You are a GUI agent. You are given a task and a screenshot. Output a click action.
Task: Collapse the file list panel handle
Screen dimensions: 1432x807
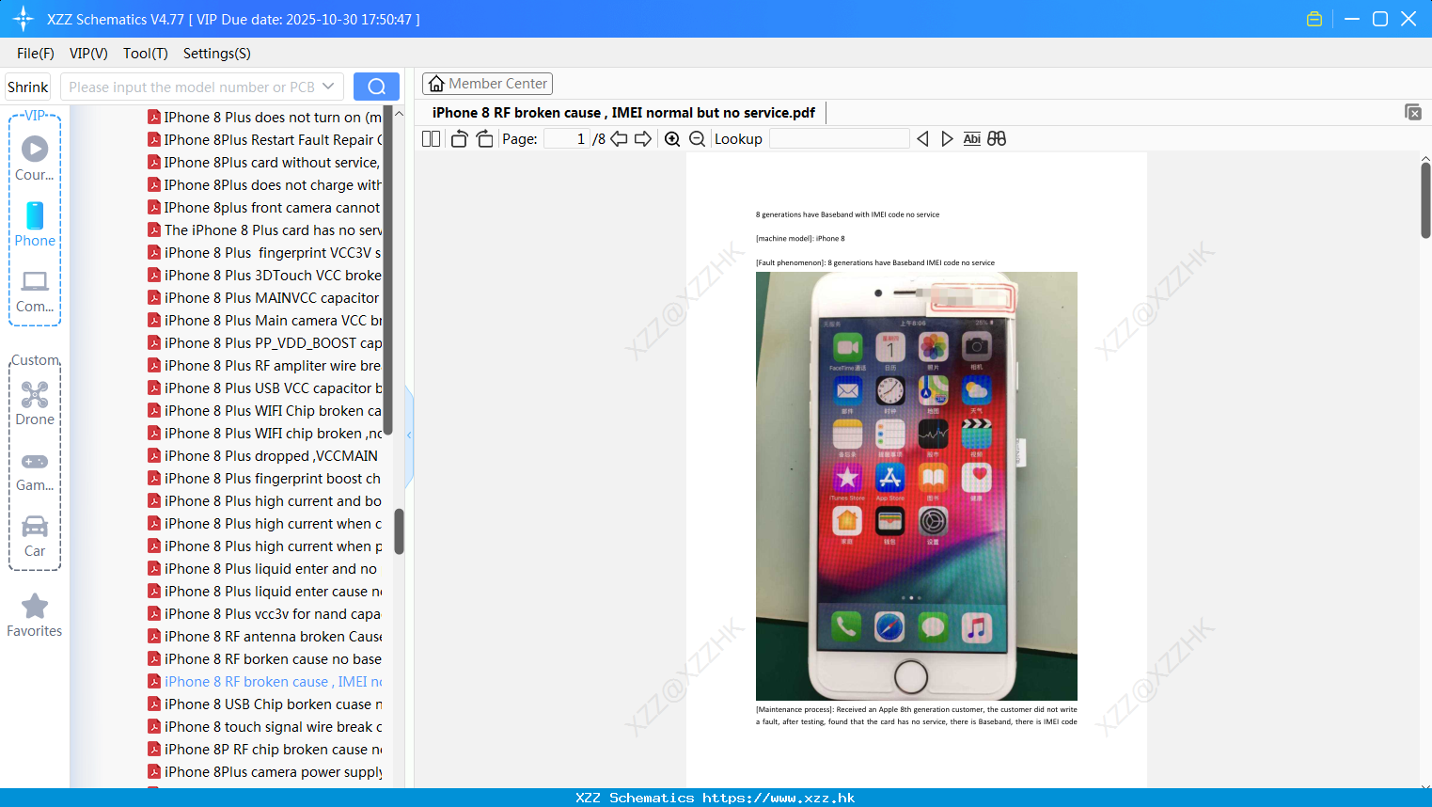(x=409, y=435)
